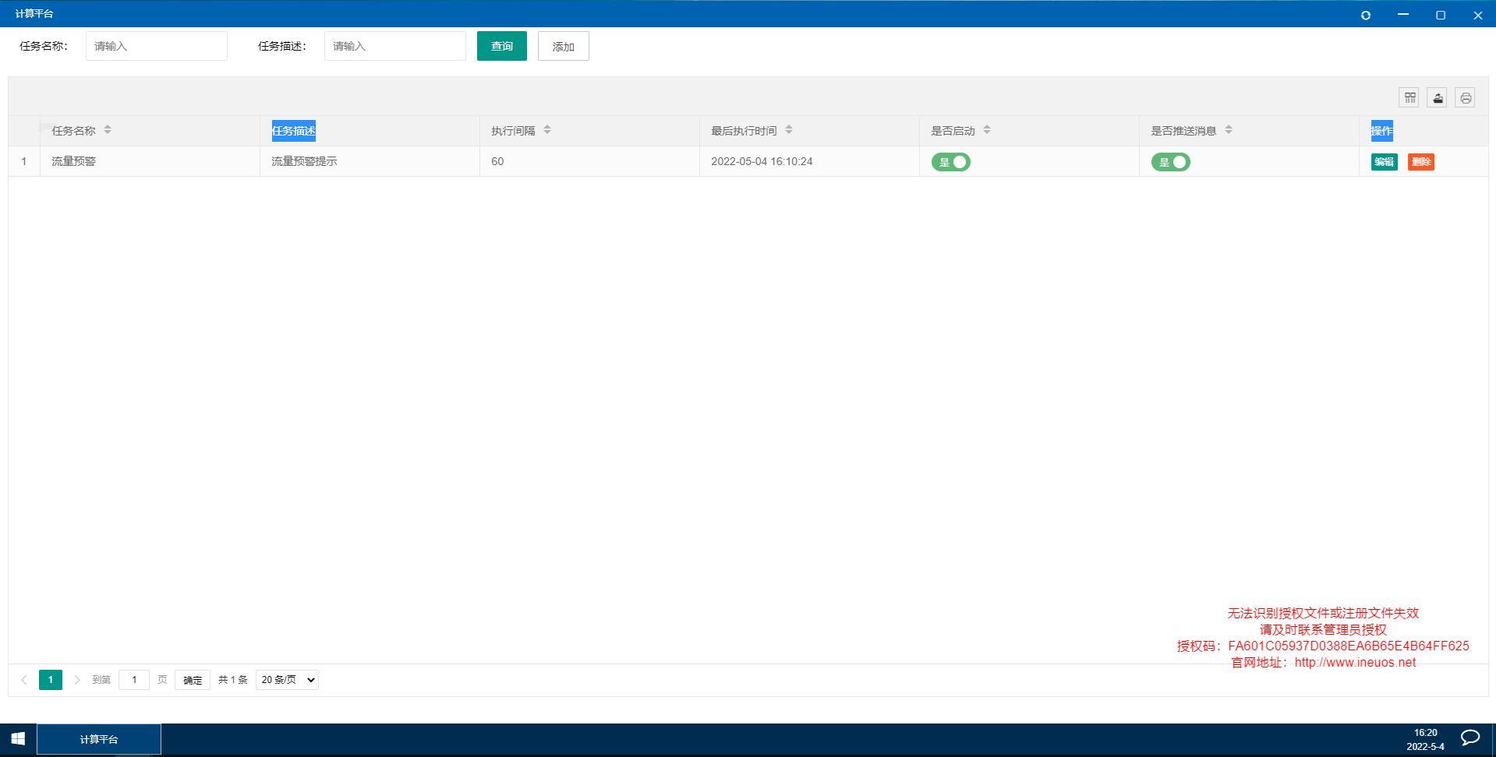1496x757 pixels.
Task: Delete the 流量预警 task
Action: 1421,162
